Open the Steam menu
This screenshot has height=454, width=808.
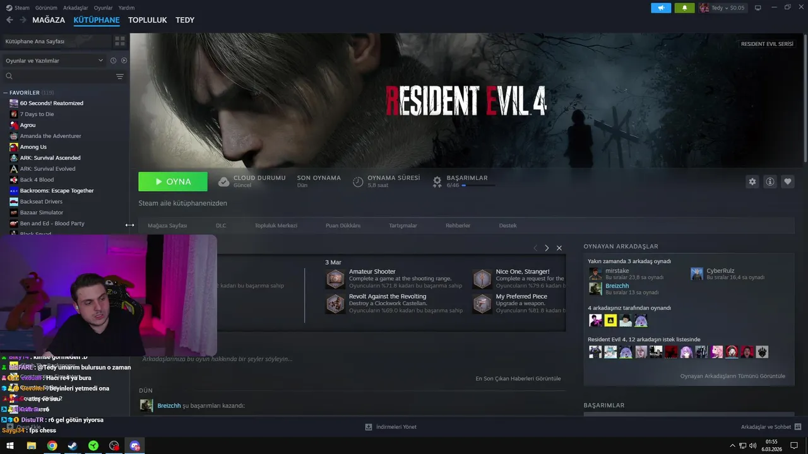[18, 8]
